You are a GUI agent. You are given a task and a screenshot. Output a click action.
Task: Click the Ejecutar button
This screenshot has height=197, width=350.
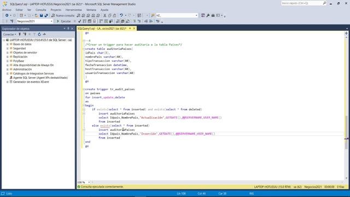(x=63, y=21)
